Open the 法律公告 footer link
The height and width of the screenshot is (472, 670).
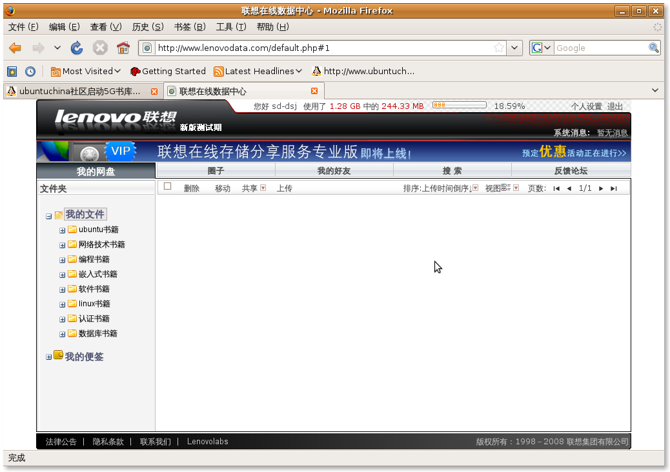(61, 442)
